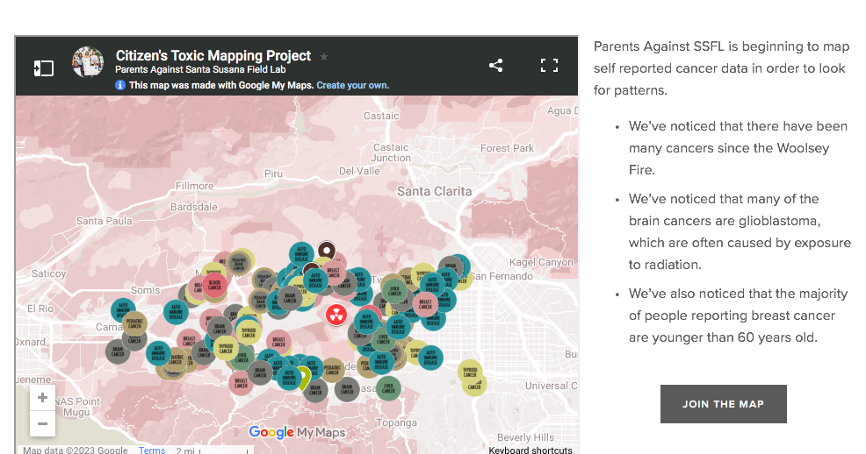
Task: Click the JOIN THE MAP button
Action: (x=723, y=404)
